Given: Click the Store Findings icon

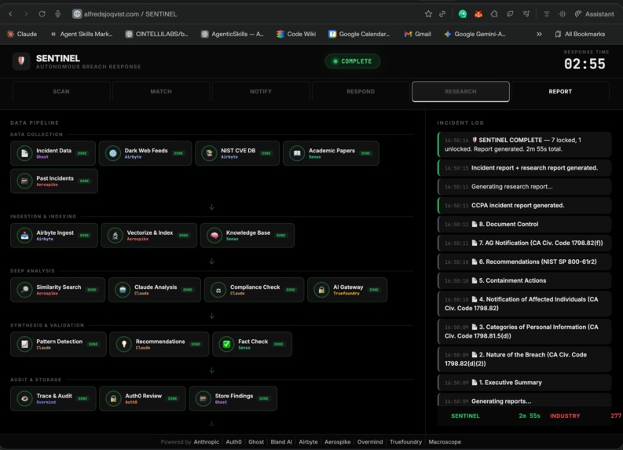Looking at the screenshot, I should coord(203,399).
